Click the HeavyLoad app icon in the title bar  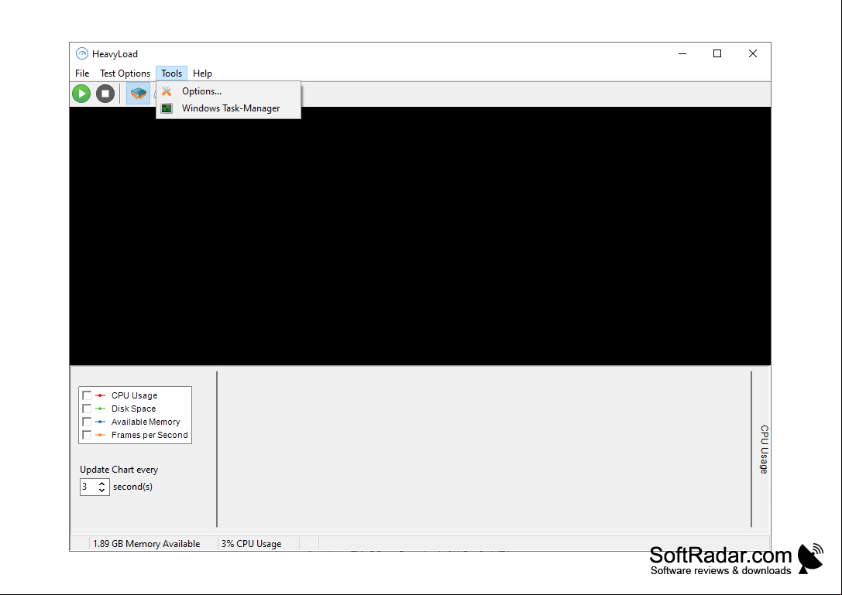[82, 53]
